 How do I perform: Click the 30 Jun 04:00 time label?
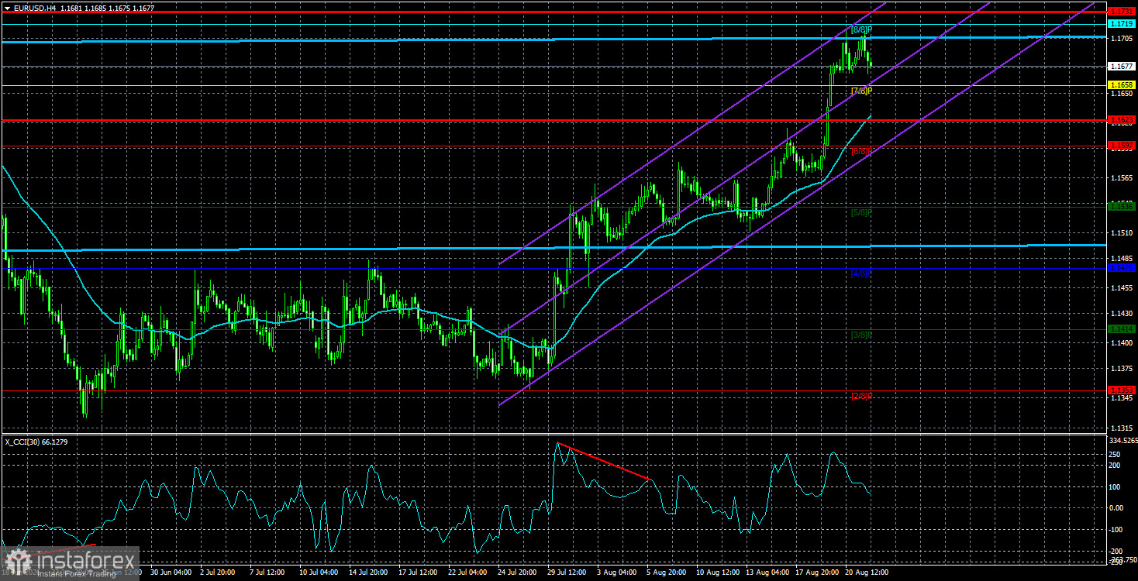[170, 572]
